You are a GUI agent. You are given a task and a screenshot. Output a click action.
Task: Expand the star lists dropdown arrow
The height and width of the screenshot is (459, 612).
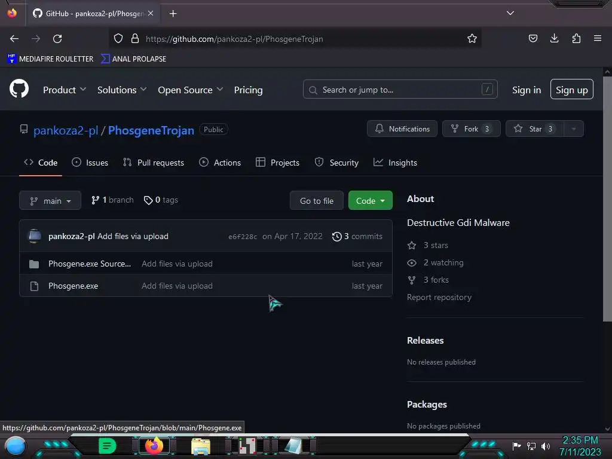click(x=574, y=129)
